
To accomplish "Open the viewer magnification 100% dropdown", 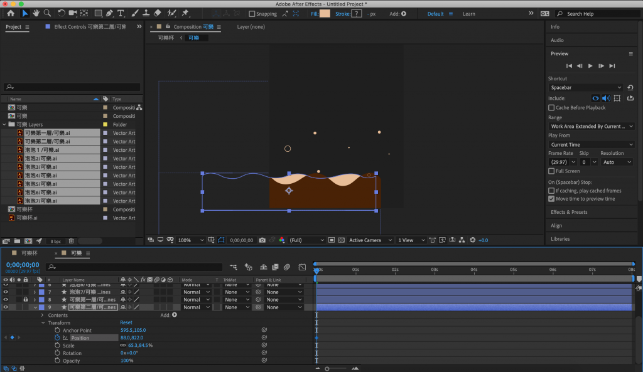I will [191, 240].
